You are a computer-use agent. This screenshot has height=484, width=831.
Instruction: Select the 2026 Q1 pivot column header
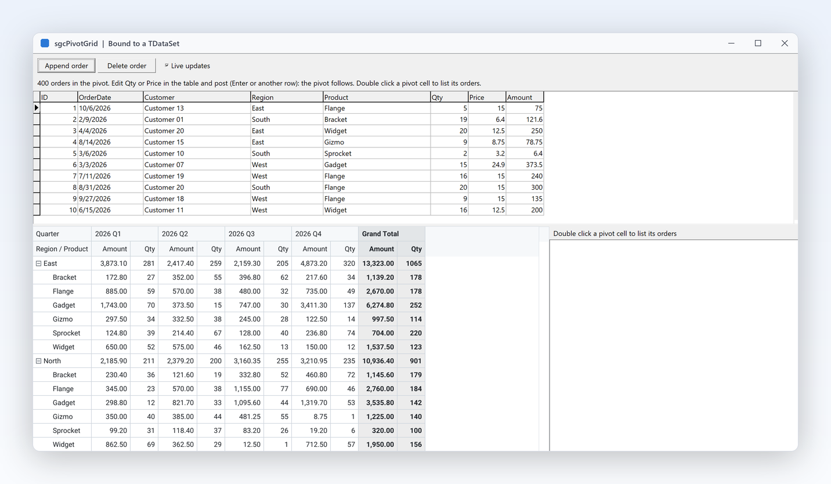click(x=125, y=234)
